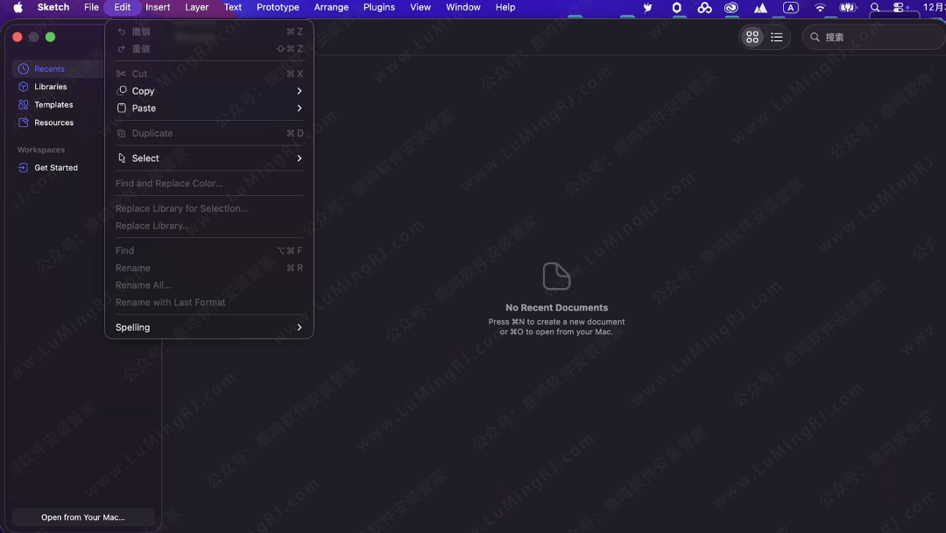Click the Creative Cloud menu bar icon

click(x=731, y=8)
